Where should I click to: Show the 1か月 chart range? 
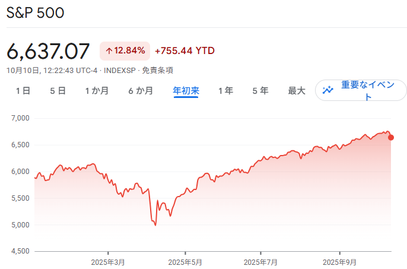point(97,91)
